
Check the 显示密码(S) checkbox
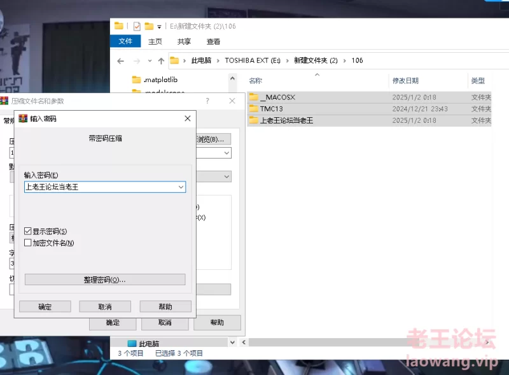tap(28, 231)
